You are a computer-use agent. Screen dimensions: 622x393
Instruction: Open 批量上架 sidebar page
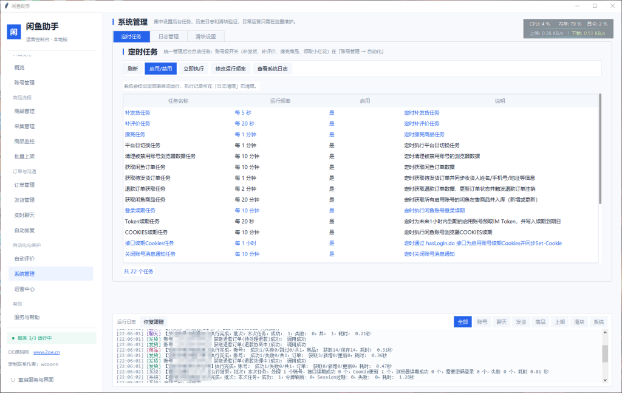[x=51, y=157]
